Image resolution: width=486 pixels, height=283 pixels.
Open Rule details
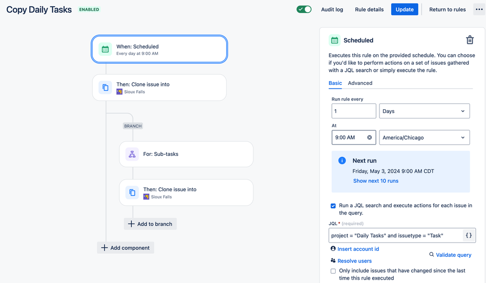click(x=369, y=10)
